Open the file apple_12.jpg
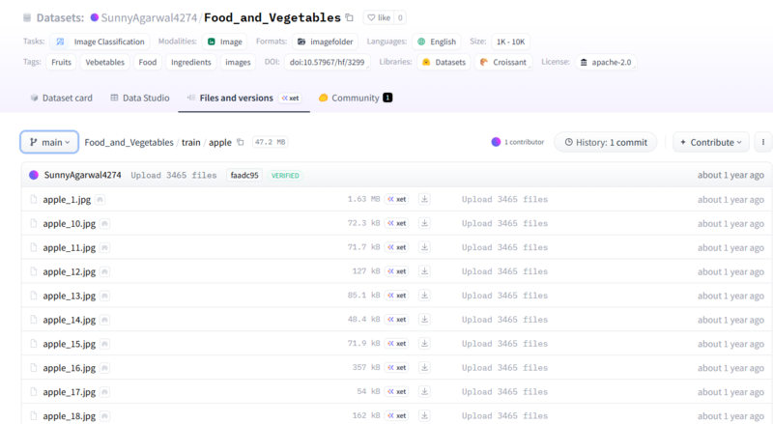The height and width of the screenshot is (424, 773). 69,271
